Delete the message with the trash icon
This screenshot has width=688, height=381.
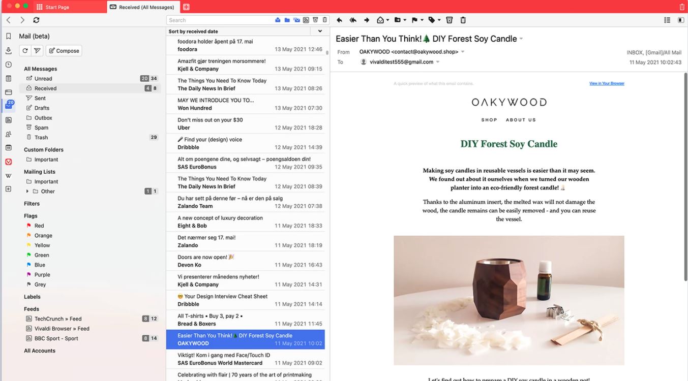(x=463, y=20)
